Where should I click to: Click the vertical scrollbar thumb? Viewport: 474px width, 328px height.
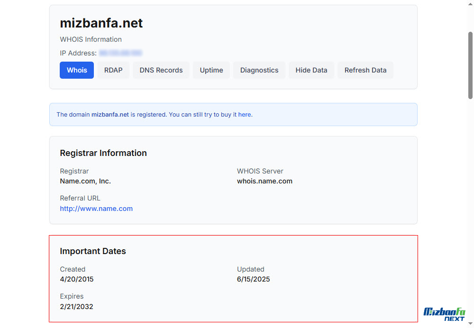[470, 65]
